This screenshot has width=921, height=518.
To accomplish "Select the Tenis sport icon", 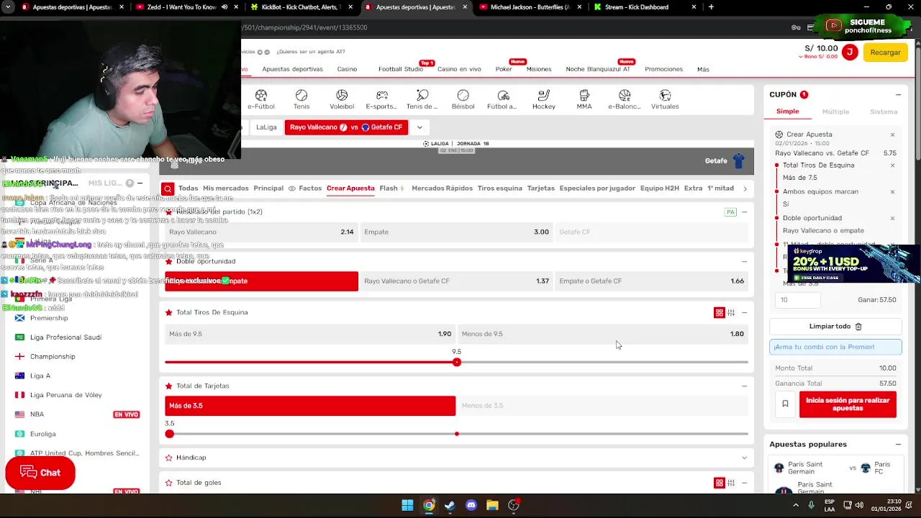I will (301, 100).
